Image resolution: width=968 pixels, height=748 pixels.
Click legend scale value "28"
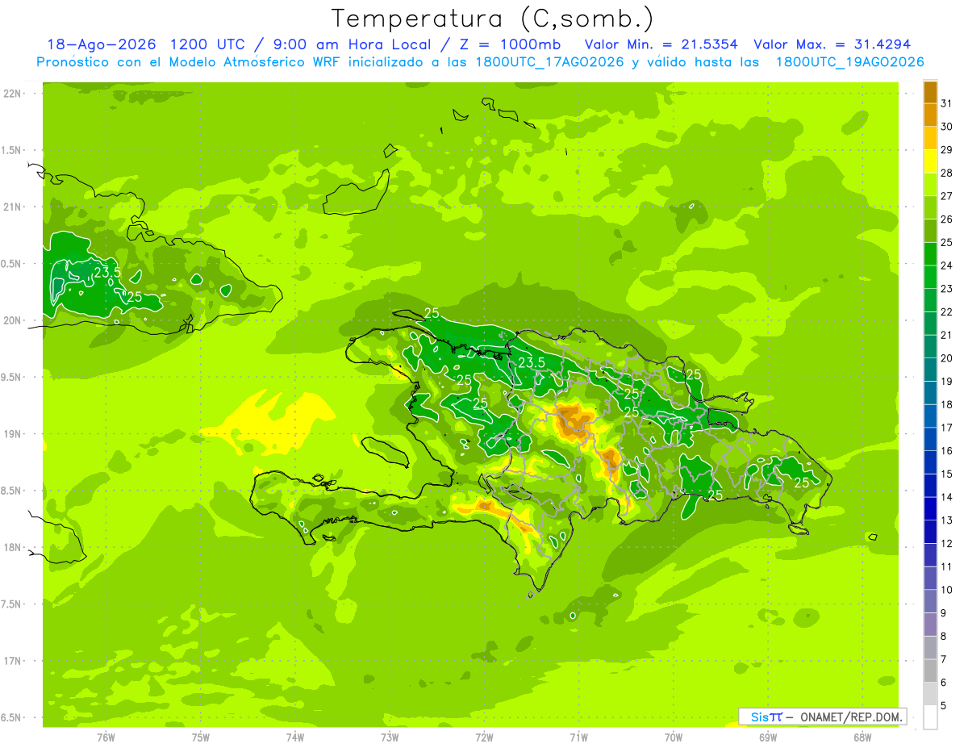point(947,173)
